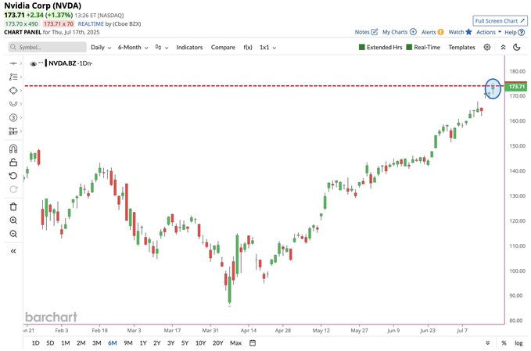Open Alerts link
The width and height of the screenshot is (531, 351).
(432, 32)
